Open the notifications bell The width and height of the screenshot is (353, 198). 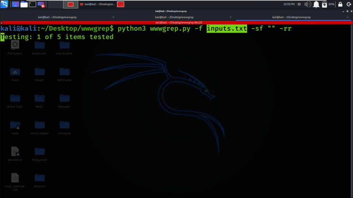point(316,4)
